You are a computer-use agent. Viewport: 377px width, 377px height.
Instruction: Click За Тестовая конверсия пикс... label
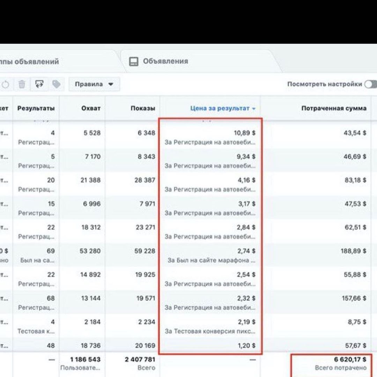tap(210, 331)
